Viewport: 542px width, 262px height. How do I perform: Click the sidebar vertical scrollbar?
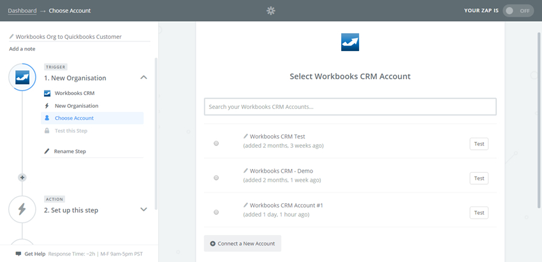coord(156,133)
